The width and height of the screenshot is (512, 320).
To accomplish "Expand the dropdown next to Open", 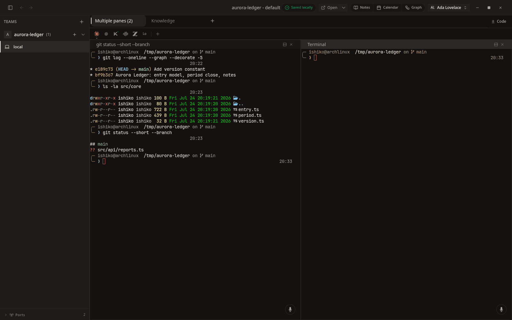I will [344, 8].
